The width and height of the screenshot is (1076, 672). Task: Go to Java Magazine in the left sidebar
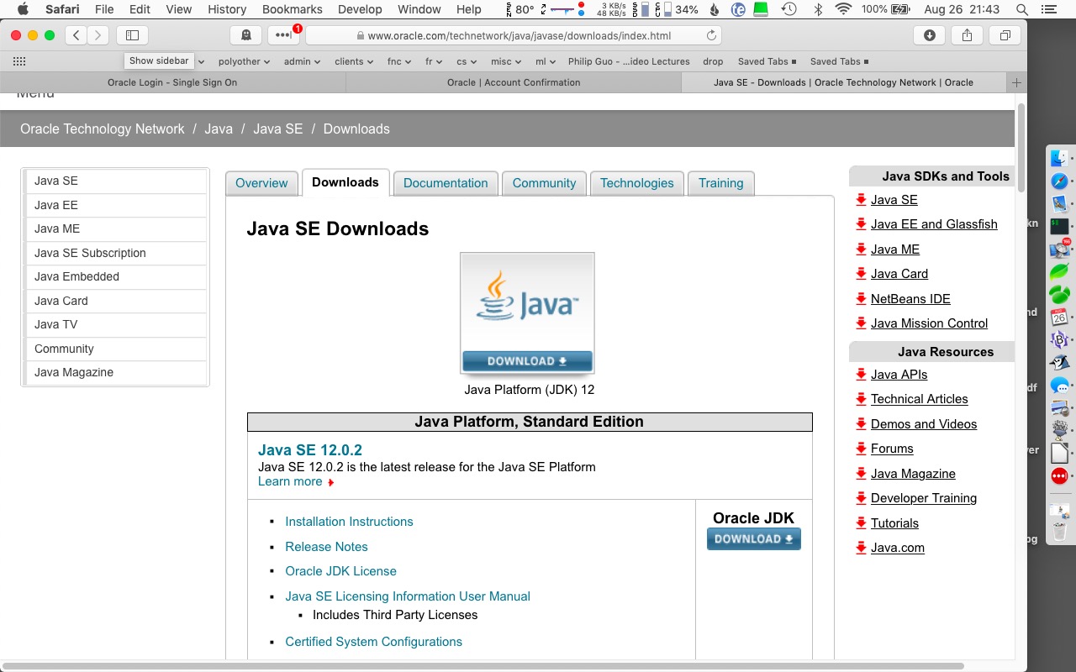coord(115,372)
